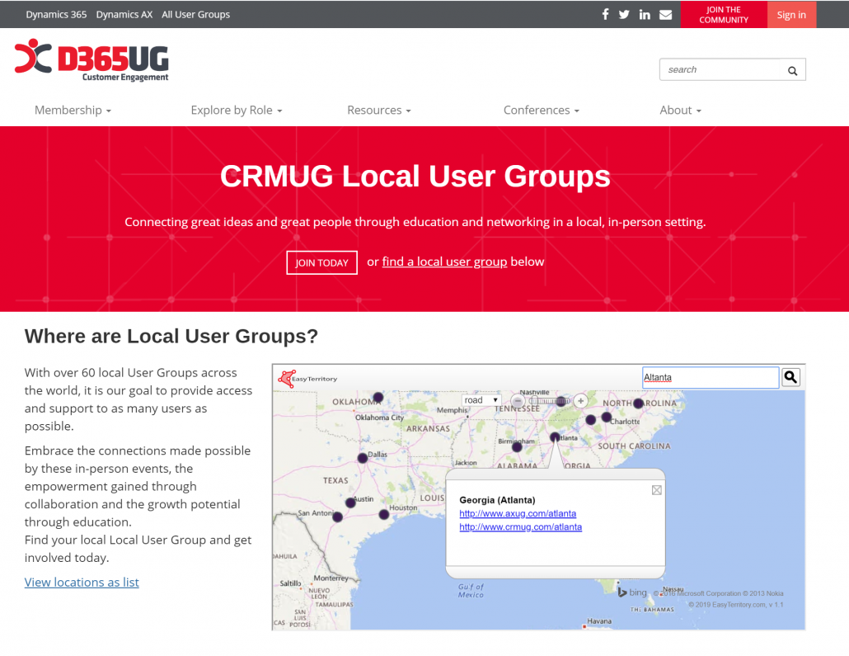Click the D365UG Customer Engagement logo
849x656 pixels.
91,60
